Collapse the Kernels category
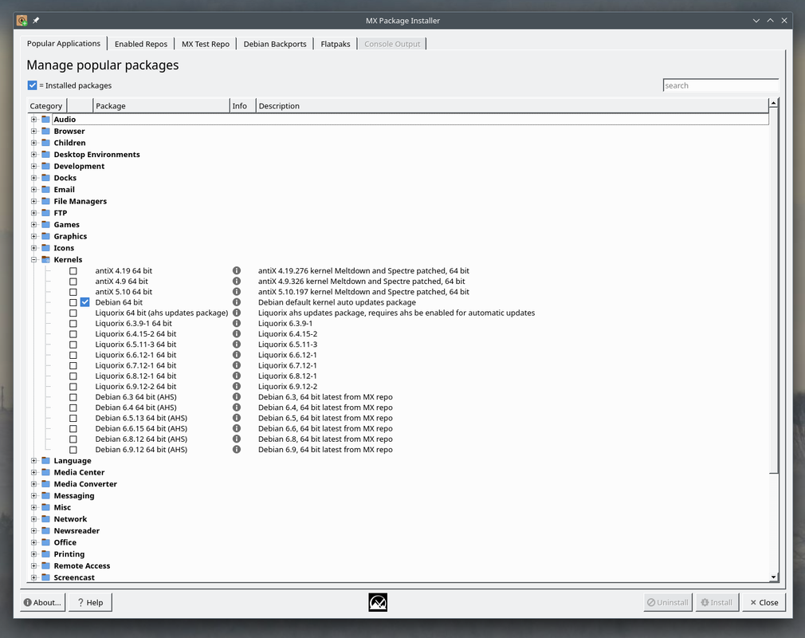Viewport: 805px width, 638px height. point(34,259)
